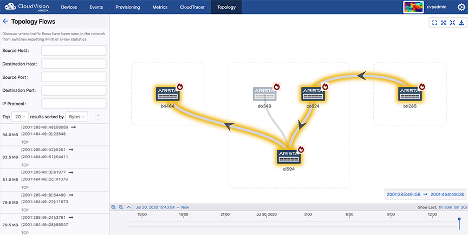Screen dimensions: 468x235
Task: Collapse the timeline panel chevron
Action: [x=128, y=207]
